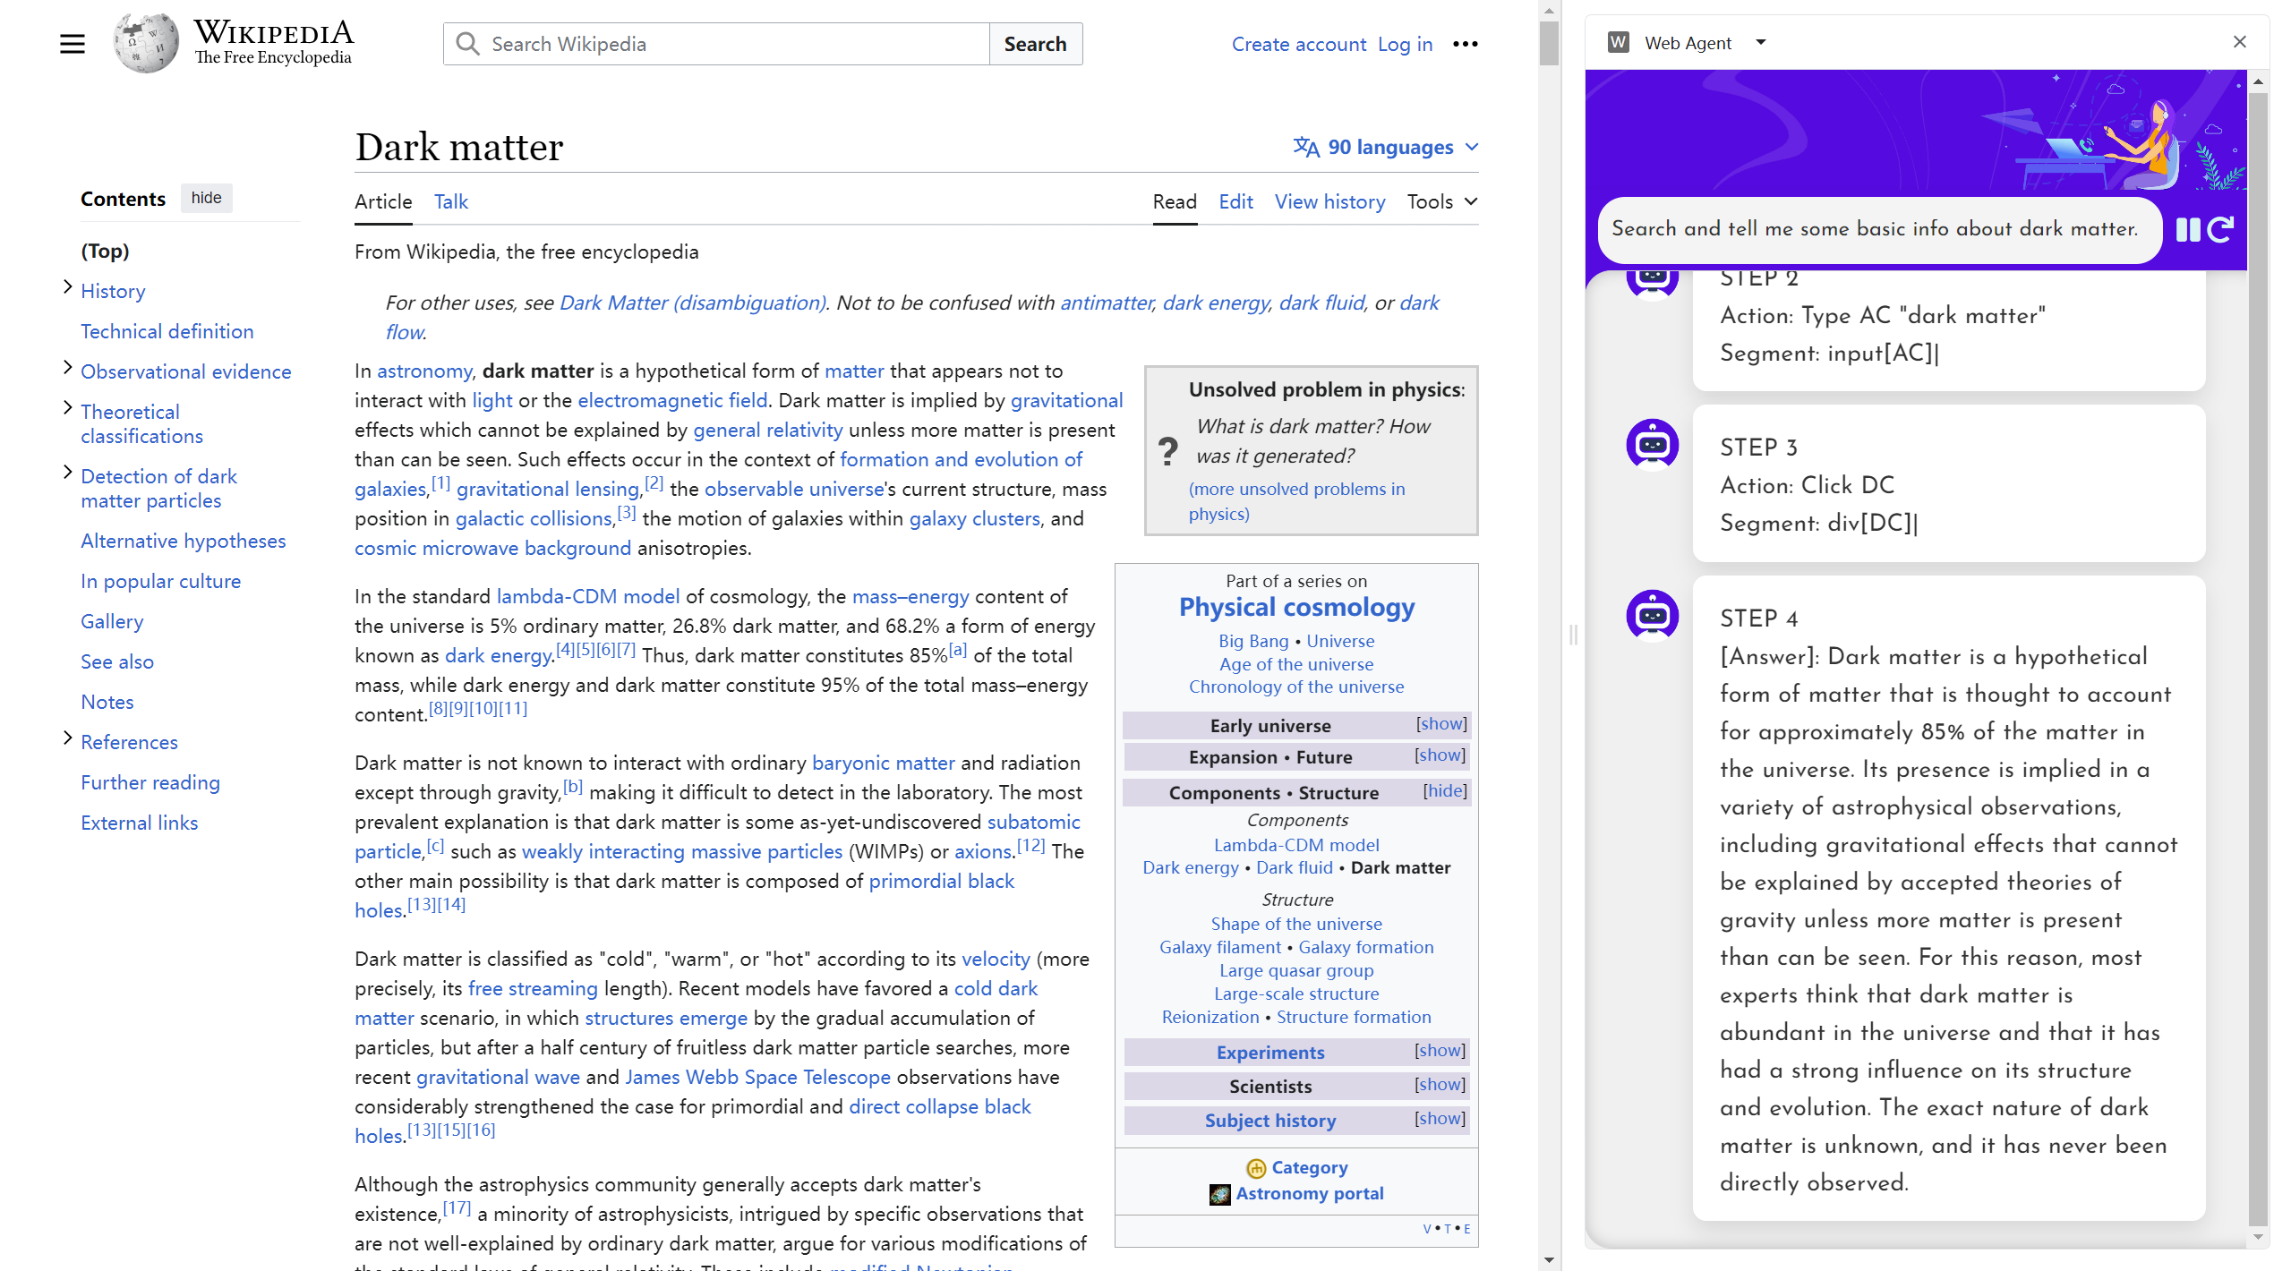Screen dimensions: 2291x1271
Task: Open the Web Agent dropdown arrow
Action: tap(1760, 42)
